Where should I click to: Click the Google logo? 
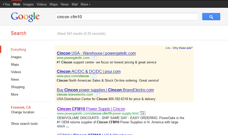(x=25, y=17)
